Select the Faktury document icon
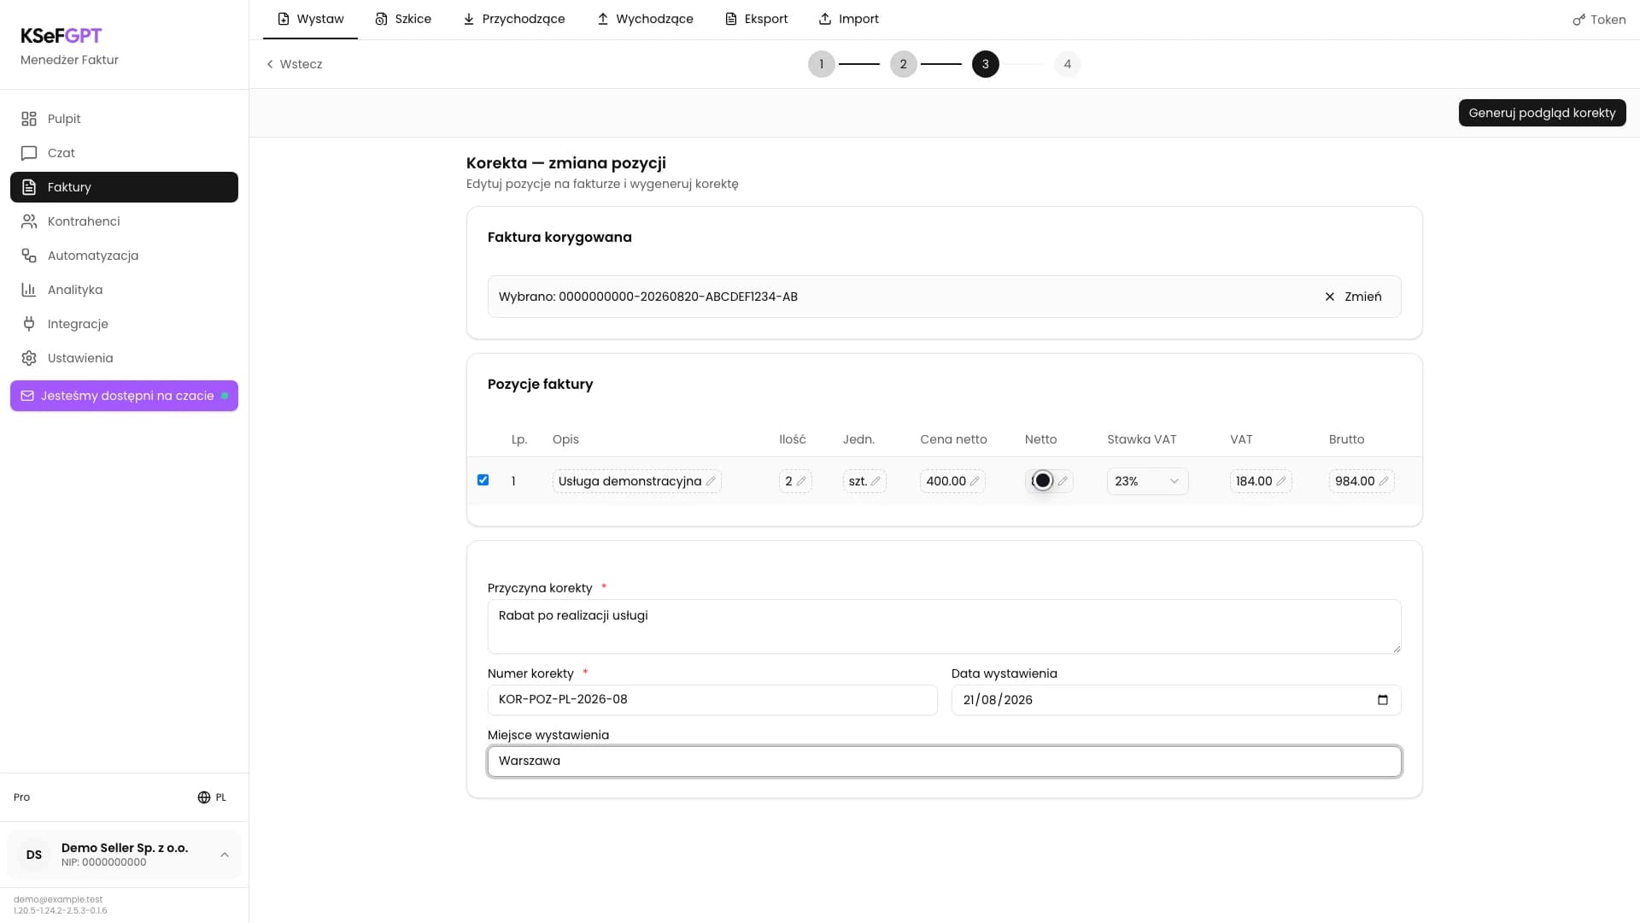 tap(29, 187)
